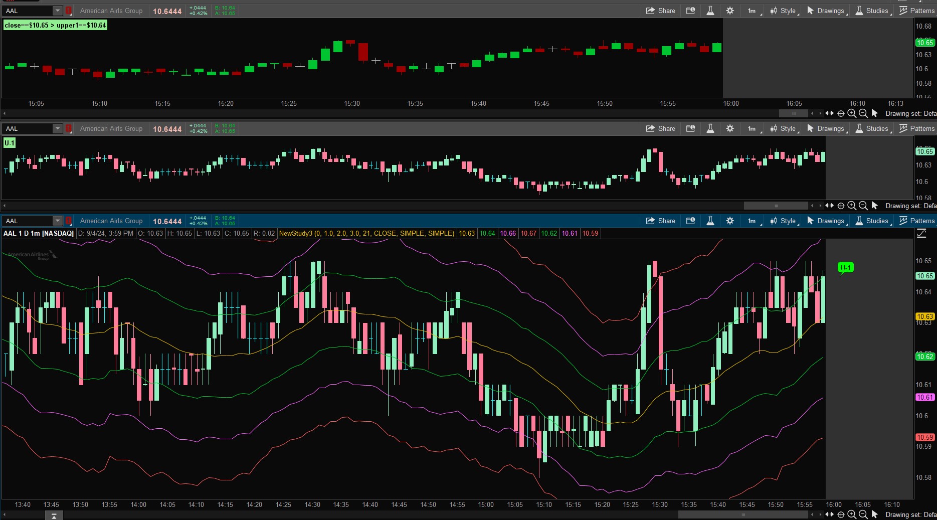Select pointer drawing tool under middle chart
Image resolution: width=937 pixels, height=520 pixels.
click(x=875, y=206)
